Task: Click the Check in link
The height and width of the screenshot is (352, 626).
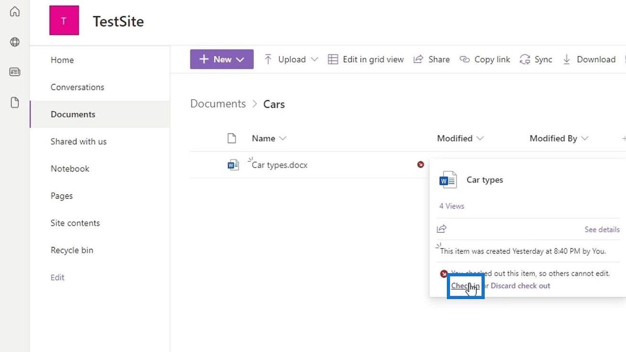Action: point(466,286)
